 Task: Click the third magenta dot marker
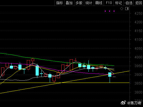(x=114, y=11)
